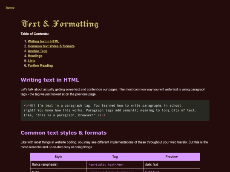
Task: Click the paragraph tag code block
Action: point(115,110)
